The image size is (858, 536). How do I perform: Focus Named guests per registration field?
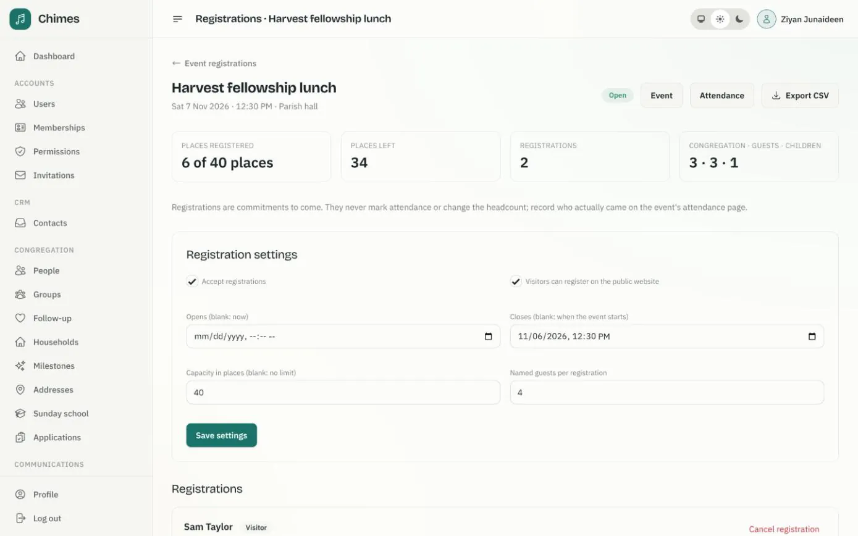(667, 393)
